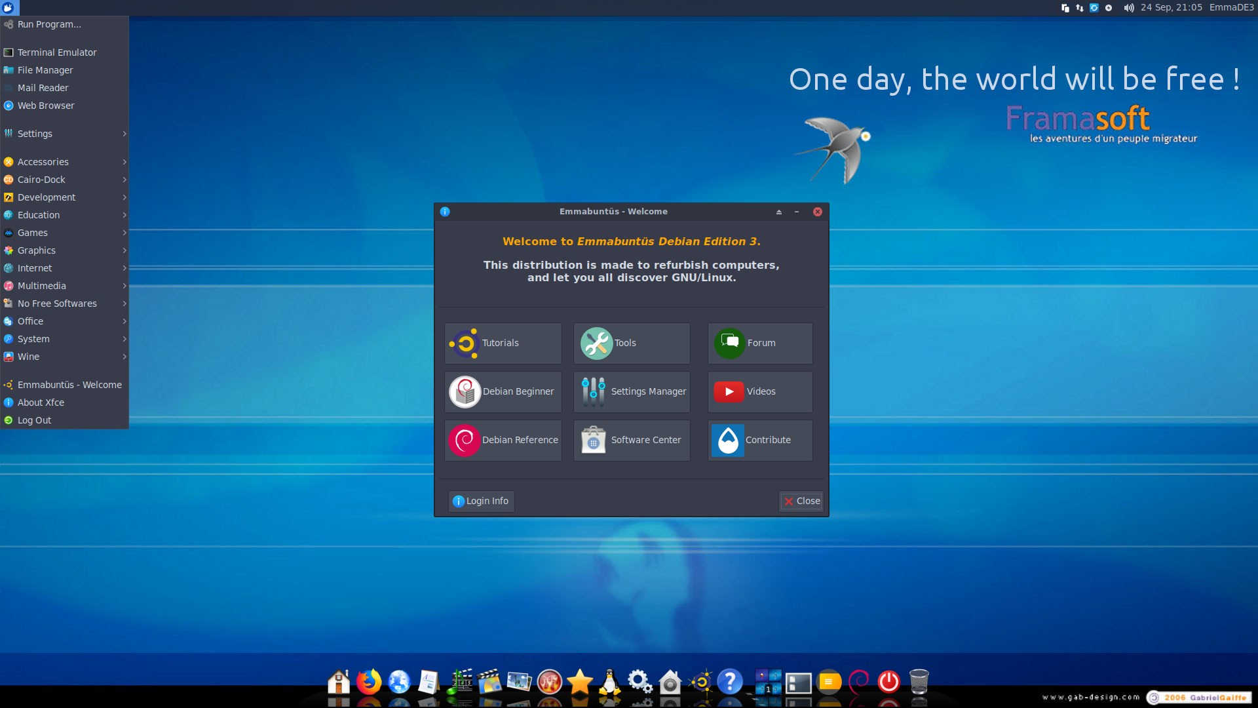Open the workspace switcher dock icon
This screenshot has height=708, width=1258.
pyautogui.click(x=768, y=682)
